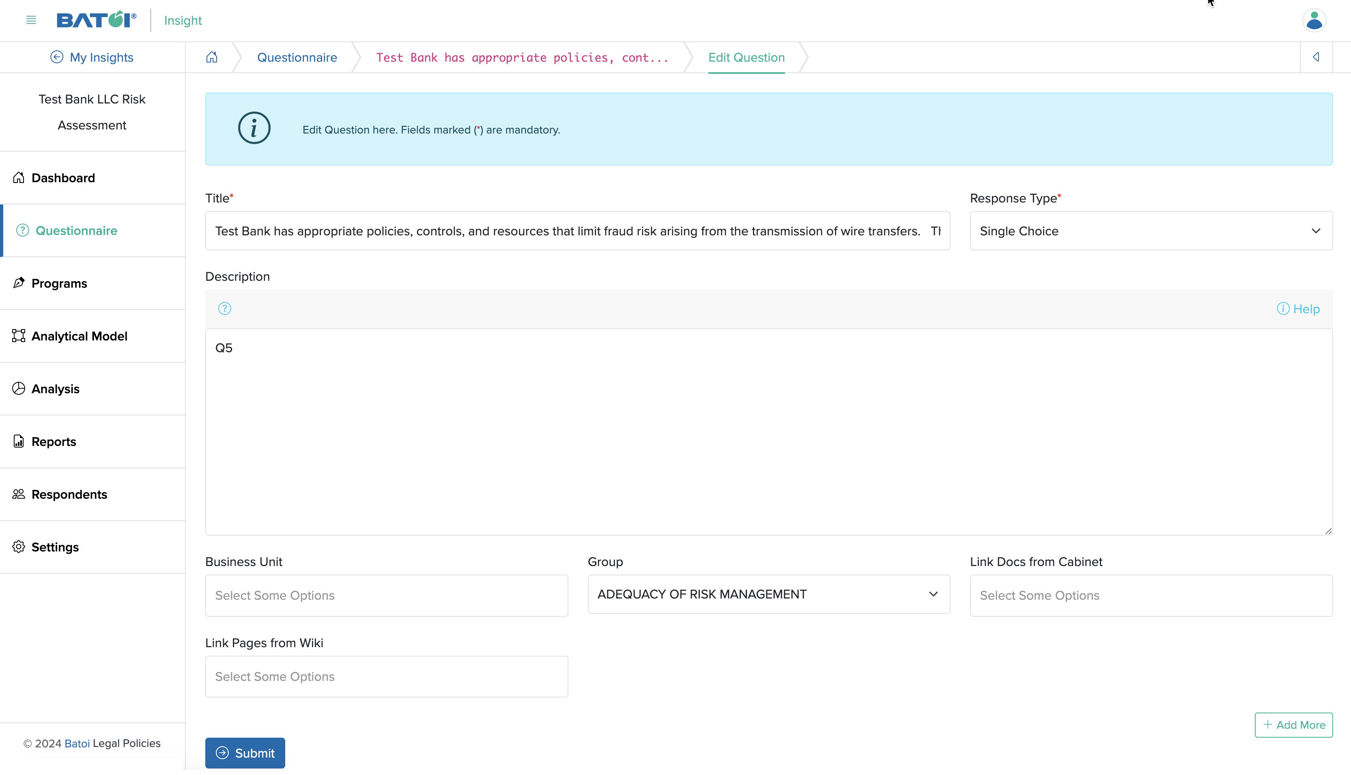Grab the description textarea resize handle
This screenshot has height=775, width=1351.
tap(1328, 531)
